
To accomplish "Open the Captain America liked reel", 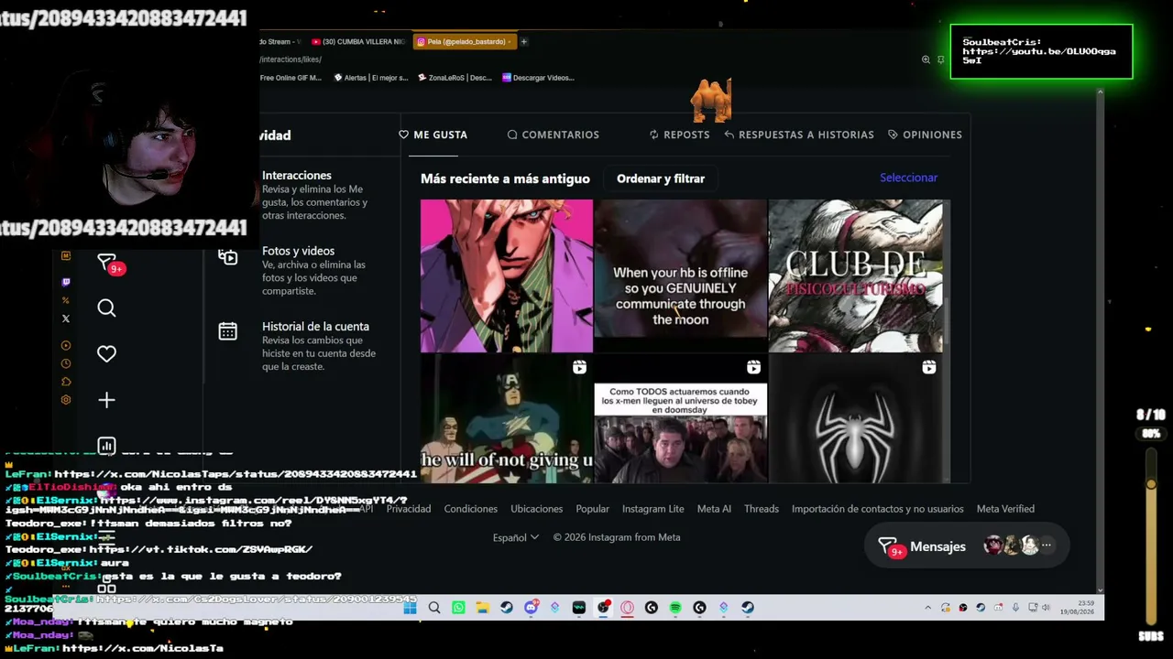I will 507,418.
